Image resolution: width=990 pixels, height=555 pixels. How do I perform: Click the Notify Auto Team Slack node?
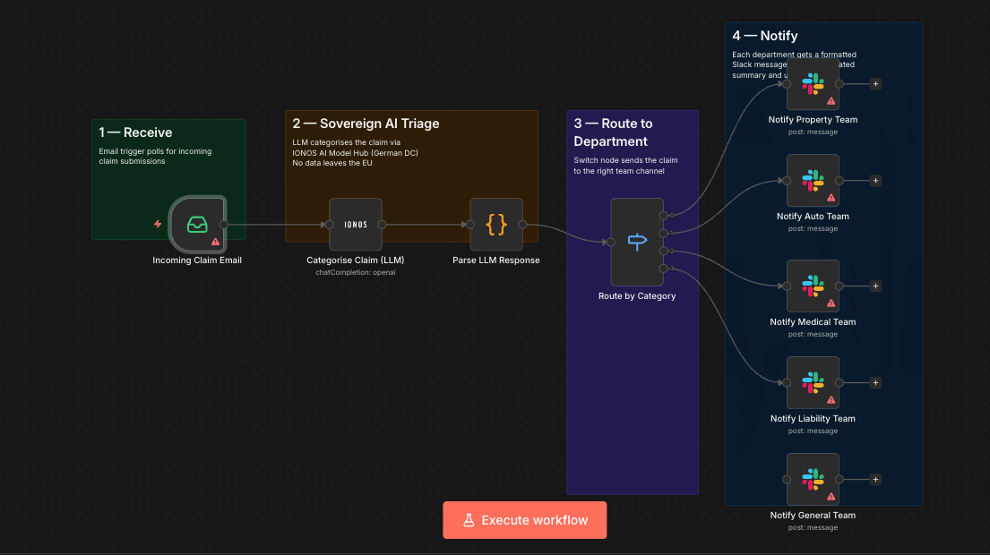(813, 181)
